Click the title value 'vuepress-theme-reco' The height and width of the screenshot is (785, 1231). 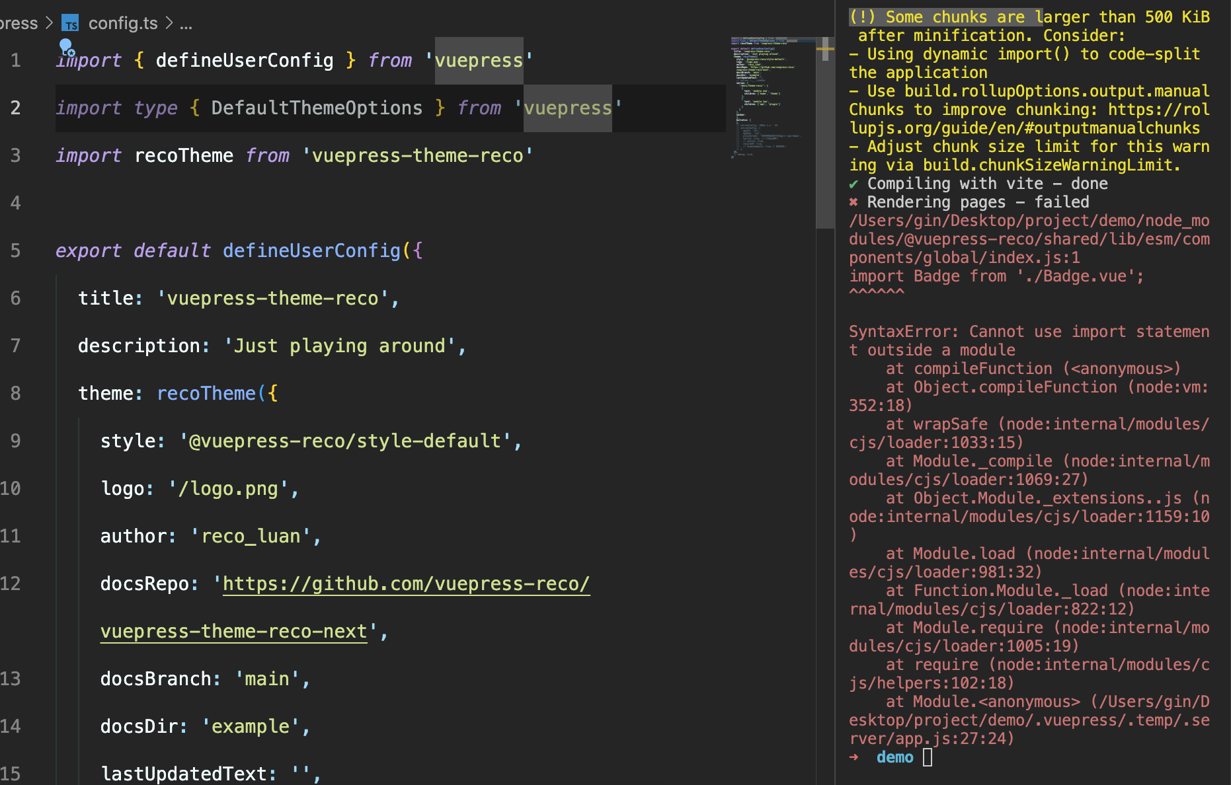pos(273,299)
